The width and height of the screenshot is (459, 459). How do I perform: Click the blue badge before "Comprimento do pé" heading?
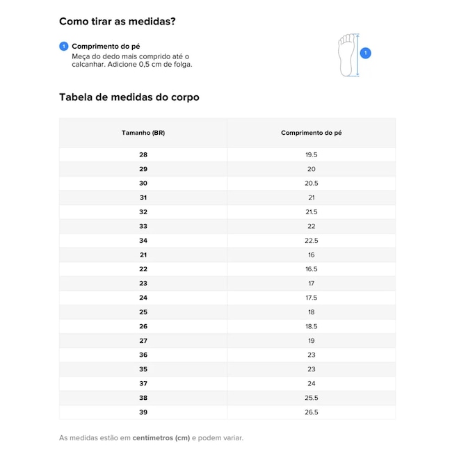(63, 47)
